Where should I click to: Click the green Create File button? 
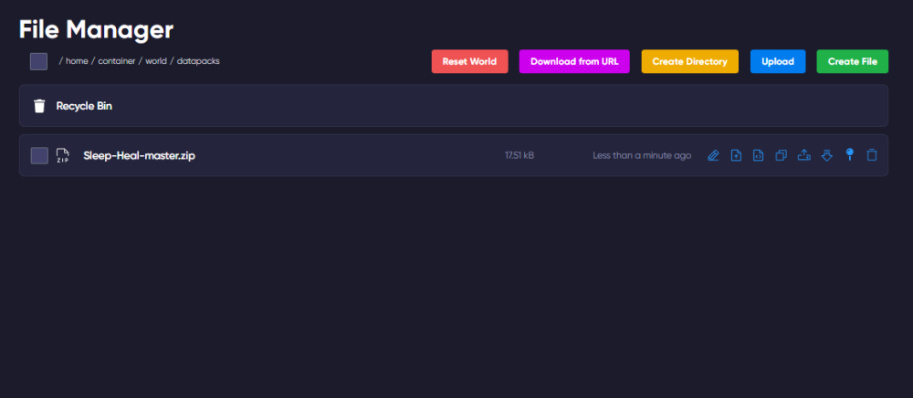pos(853,61)
